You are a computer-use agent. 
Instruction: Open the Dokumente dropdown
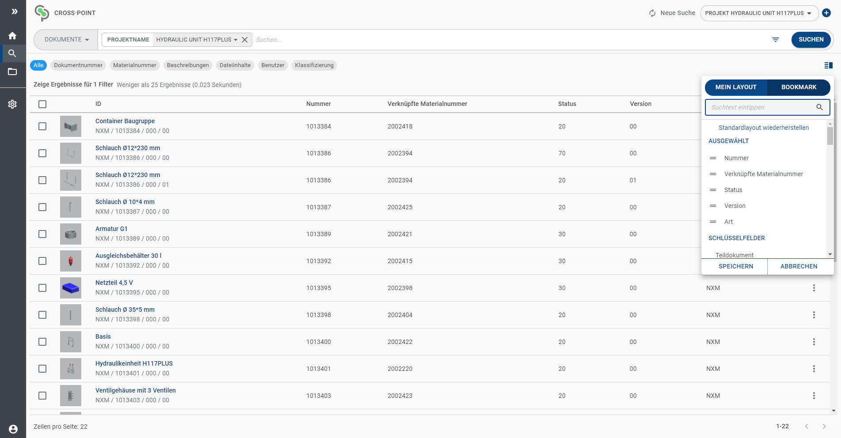tap(66, 40)
